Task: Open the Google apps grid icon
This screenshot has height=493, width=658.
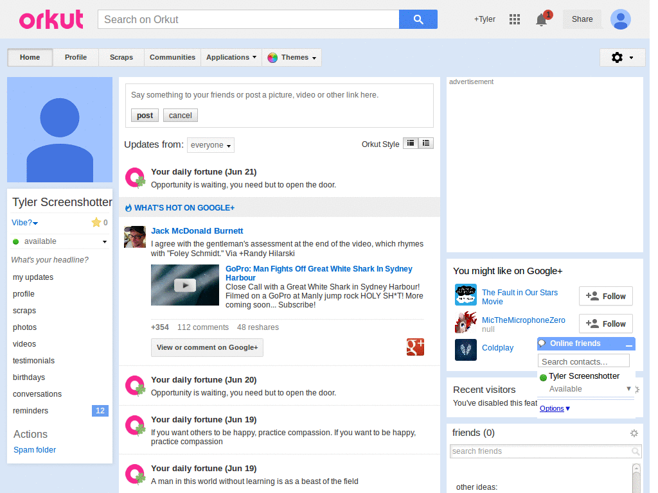Action: coord(515,19)
